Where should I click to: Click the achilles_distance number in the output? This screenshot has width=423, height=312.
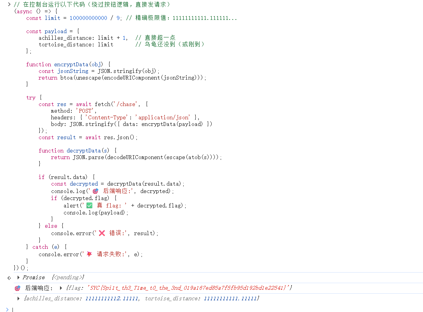tap(111, 298)
